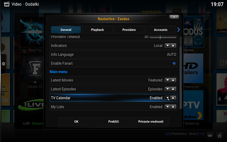Click the Video clapperboard icon
The height and width of the screenshot is (142, 227).
[x=6, y=4]
